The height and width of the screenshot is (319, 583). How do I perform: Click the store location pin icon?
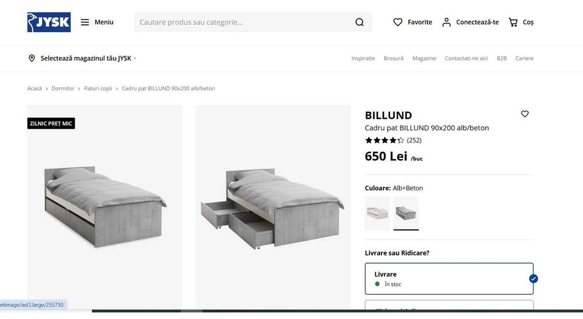point(32,58)
